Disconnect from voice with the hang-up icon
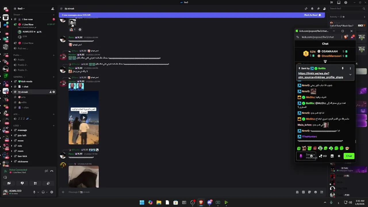The height and width of the screenshot is (207, 368). point(52,171)
